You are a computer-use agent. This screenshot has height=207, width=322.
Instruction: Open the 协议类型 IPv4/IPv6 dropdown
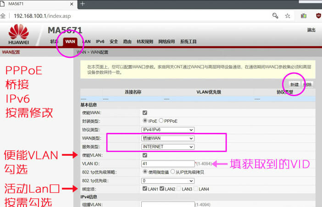pos(168,130)
